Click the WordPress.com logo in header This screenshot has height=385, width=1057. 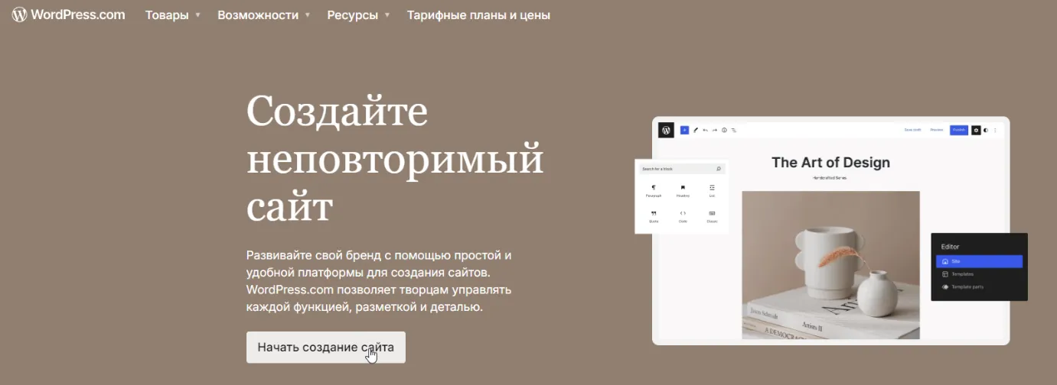(x=68, y=15)
